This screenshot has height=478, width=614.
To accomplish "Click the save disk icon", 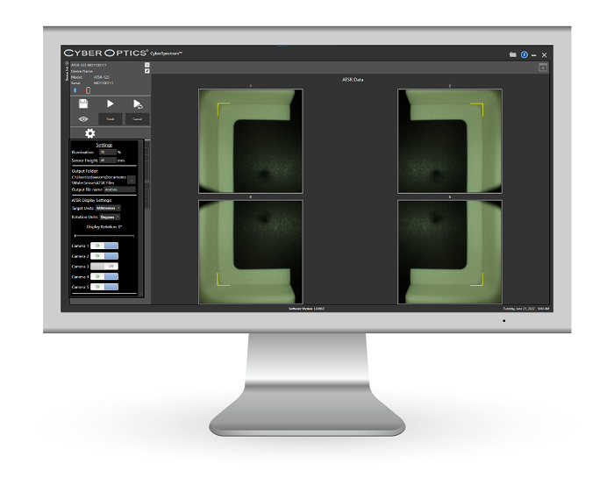I will click(83, 103).
